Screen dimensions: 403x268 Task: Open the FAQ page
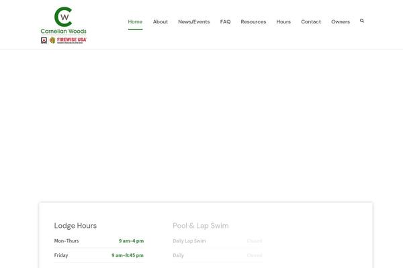coord(226,22)
